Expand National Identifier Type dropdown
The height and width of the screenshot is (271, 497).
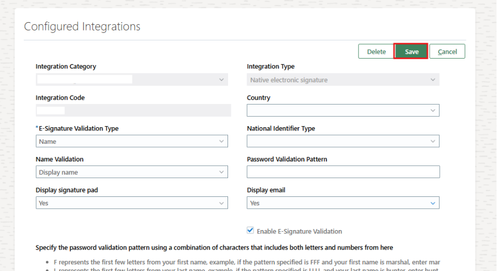coord(343,141)
